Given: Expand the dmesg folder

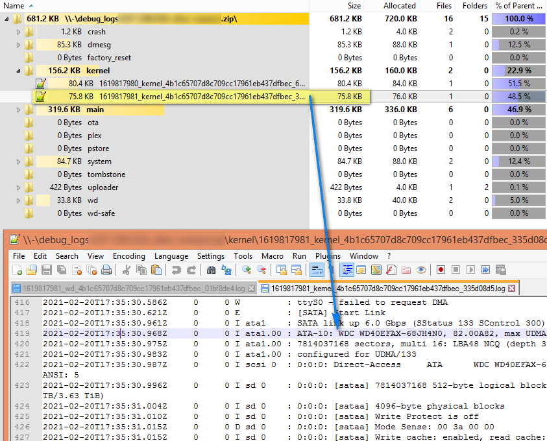Looking at the screenshot, I should (18, 45).
